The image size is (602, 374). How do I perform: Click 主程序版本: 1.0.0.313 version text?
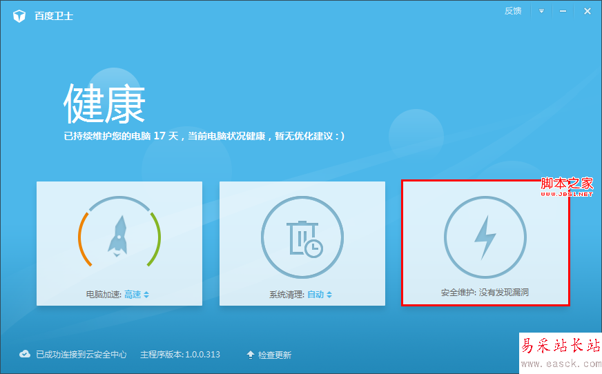180,355
